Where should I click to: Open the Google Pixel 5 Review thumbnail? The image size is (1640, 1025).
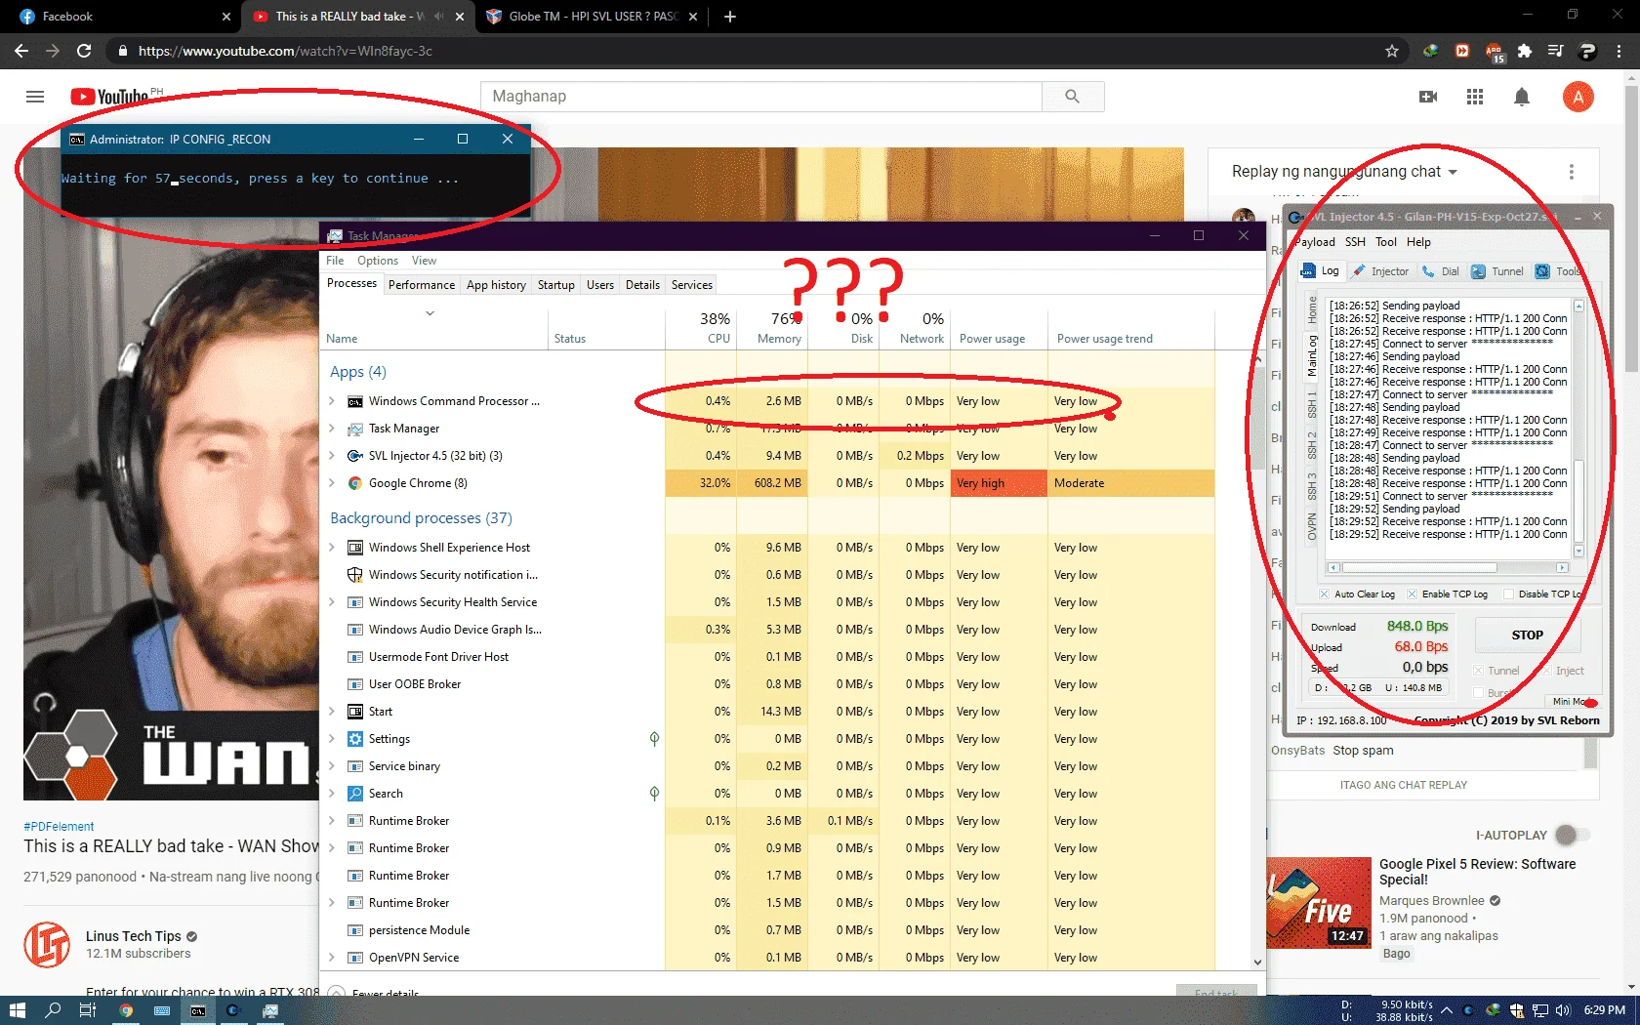(1319, 903)
